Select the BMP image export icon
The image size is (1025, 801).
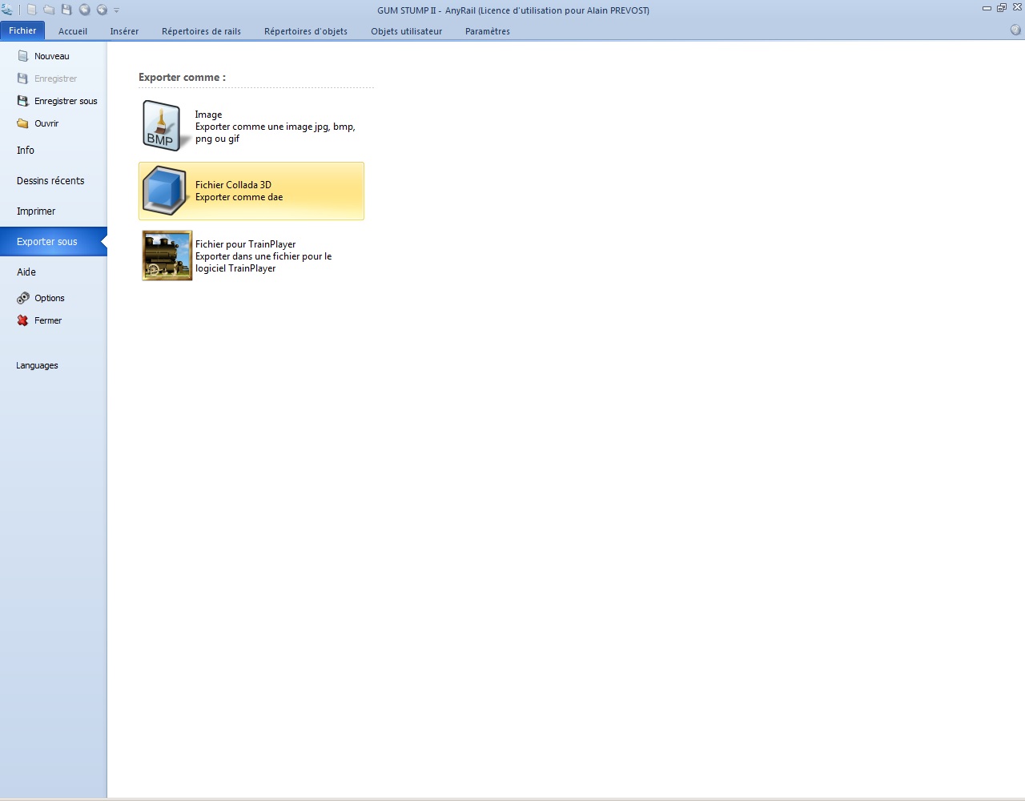coord(163,126)
